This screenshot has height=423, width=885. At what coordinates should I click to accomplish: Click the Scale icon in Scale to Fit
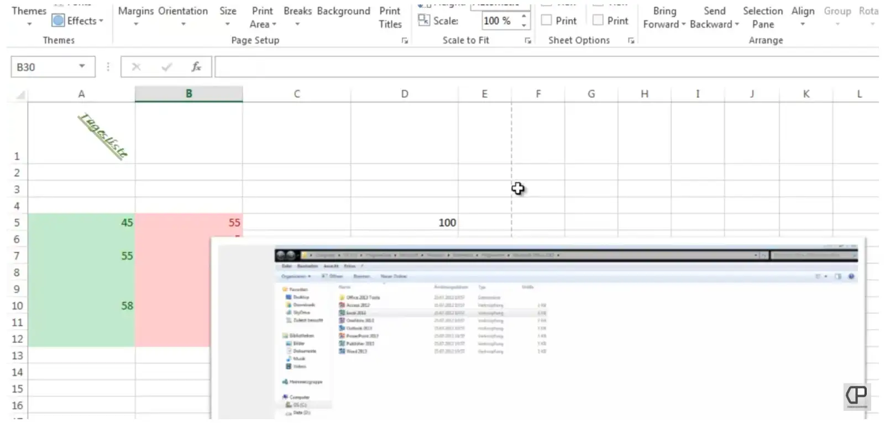(x=424, y=20)
